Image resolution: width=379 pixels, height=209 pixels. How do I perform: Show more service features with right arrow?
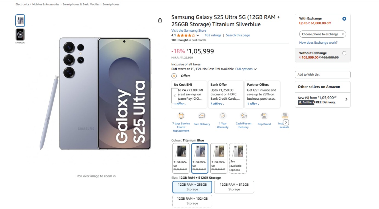pos(286,122)
